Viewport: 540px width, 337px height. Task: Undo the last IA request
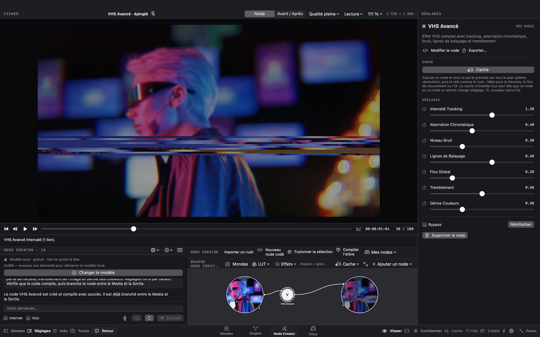coord(137,318)
